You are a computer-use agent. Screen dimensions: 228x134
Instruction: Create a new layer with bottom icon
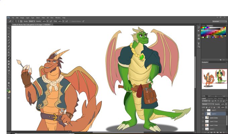click(221, 132)
